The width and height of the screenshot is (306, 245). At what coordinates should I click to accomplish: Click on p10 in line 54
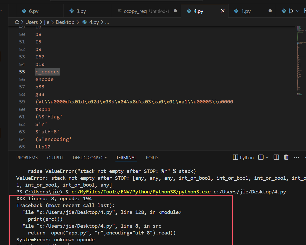point(40,64)
